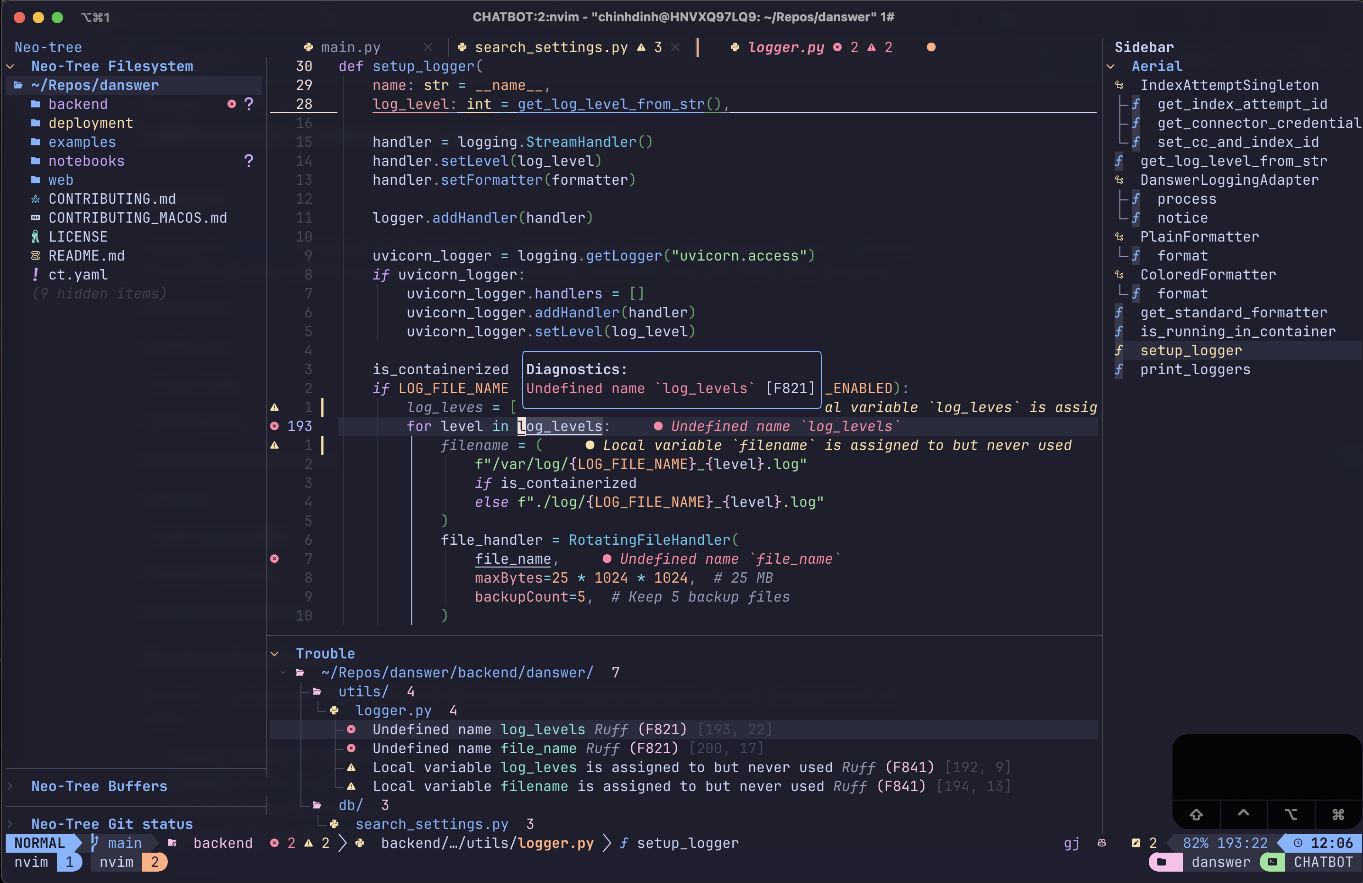Jump to get_standard_formatter symbol in Aerial
The height and width of the screenshot is (883, 1363).
click(1233, 313)
